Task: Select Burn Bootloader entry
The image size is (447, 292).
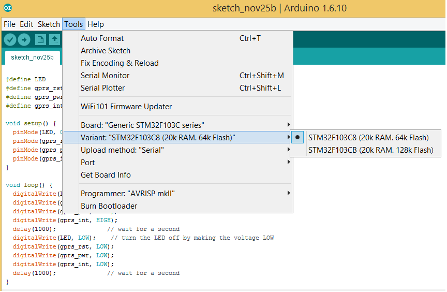Action: pos(178,206)
